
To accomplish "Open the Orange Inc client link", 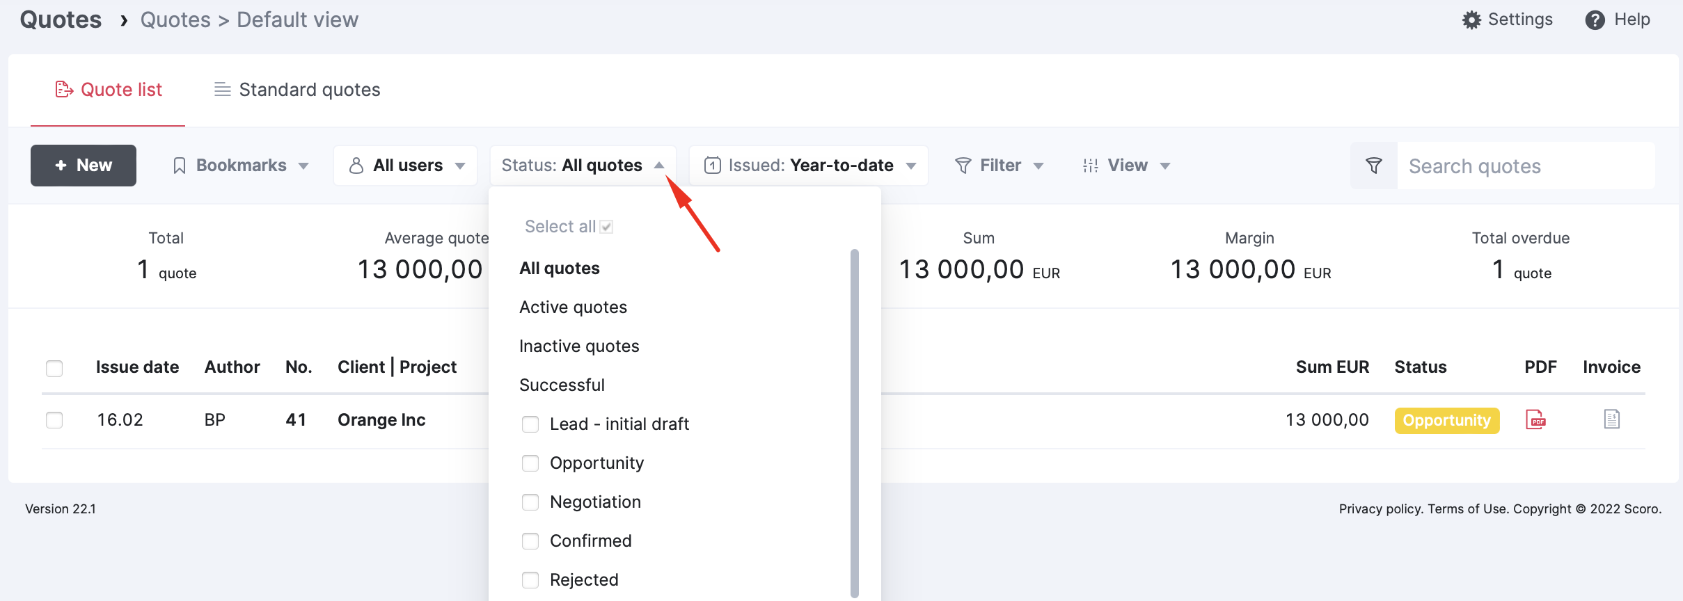I will (381, 420).
